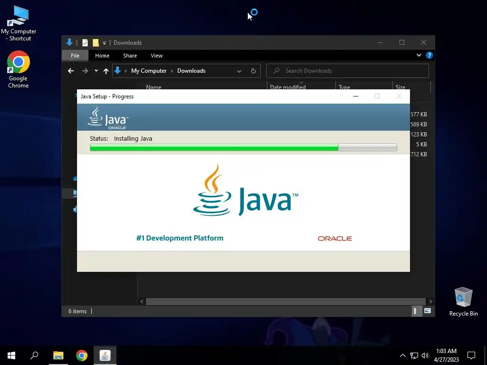This screenshot has height=365, width=487.
Task: Click the "Installing Java" status text
Action: point(133,139)
